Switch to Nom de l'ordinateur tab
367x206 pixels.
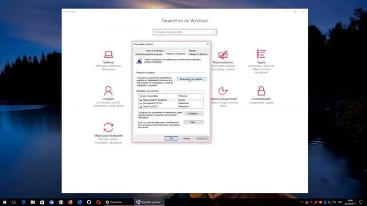(155, 51)
